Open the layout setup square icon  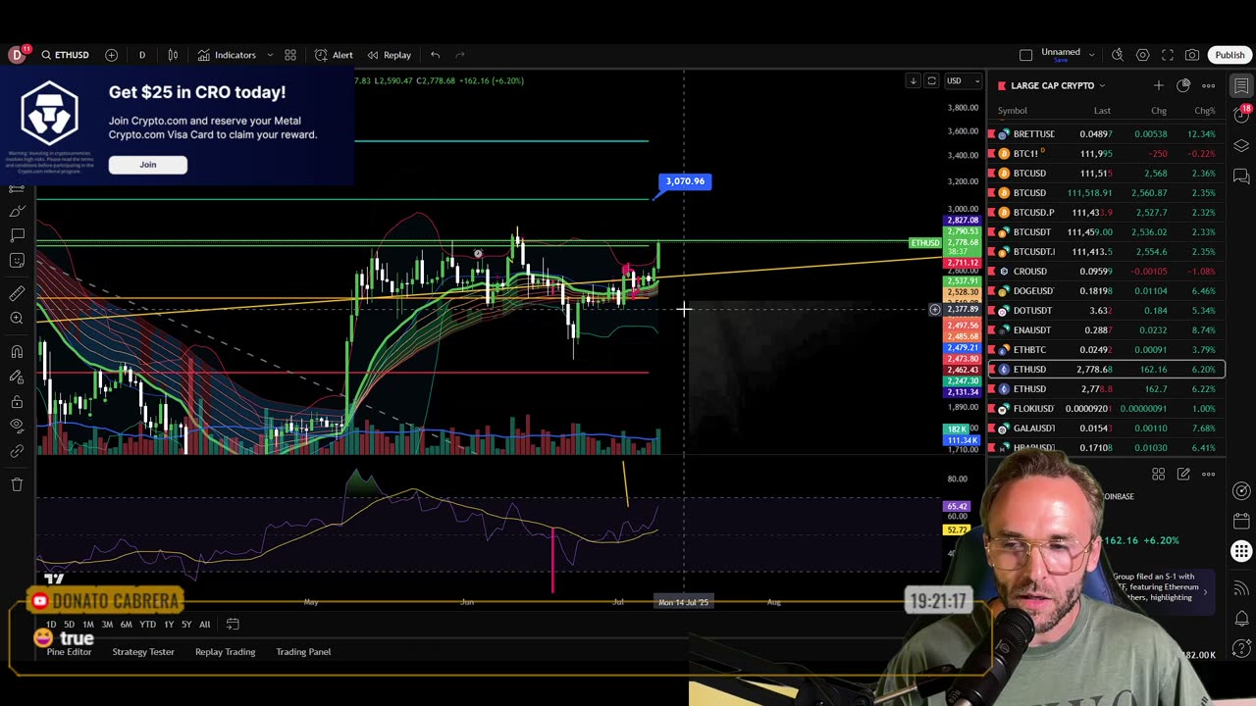pos(1025,55)
